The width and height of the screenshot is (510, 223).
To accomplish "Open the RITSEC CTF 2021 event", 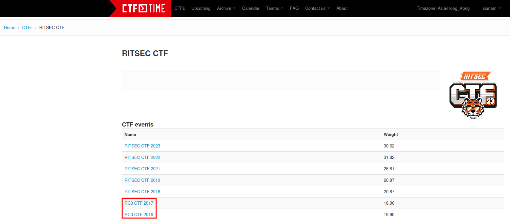I will [x=142, y=169].
